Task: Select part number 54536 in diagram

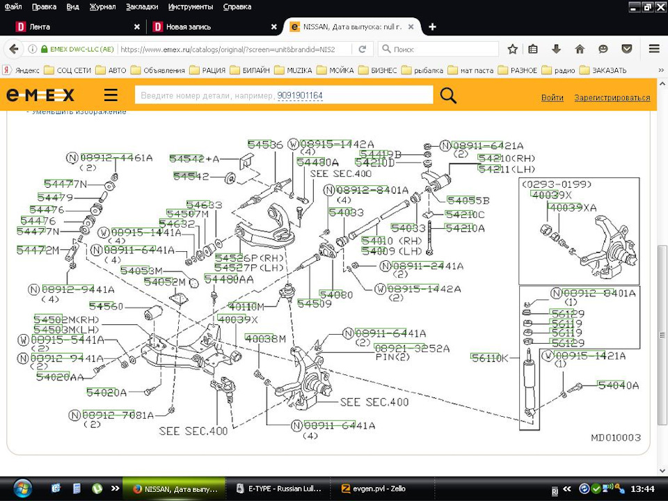Action: click(x=265, y=145)
